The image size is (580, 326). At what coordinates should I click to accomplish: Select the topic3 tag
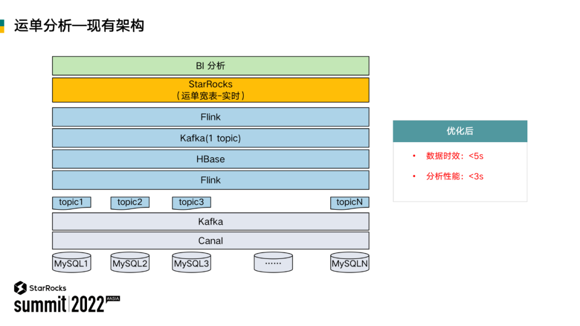(x=191, y=203)
